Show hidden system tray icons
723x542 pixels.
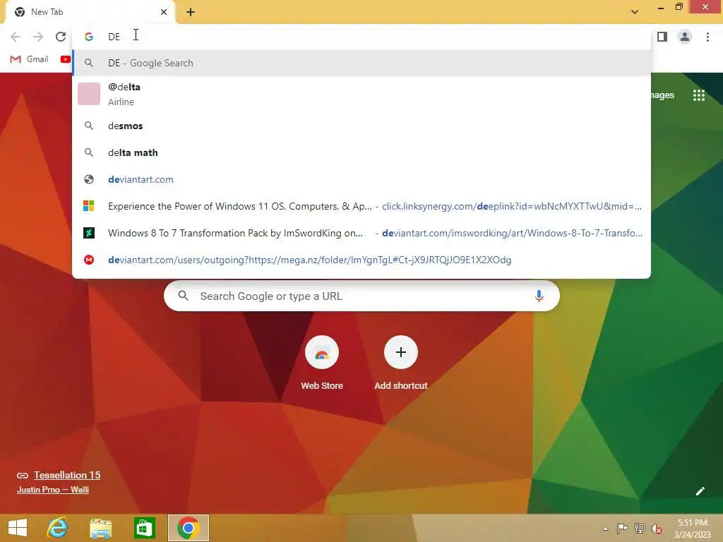tap(605, 529)
